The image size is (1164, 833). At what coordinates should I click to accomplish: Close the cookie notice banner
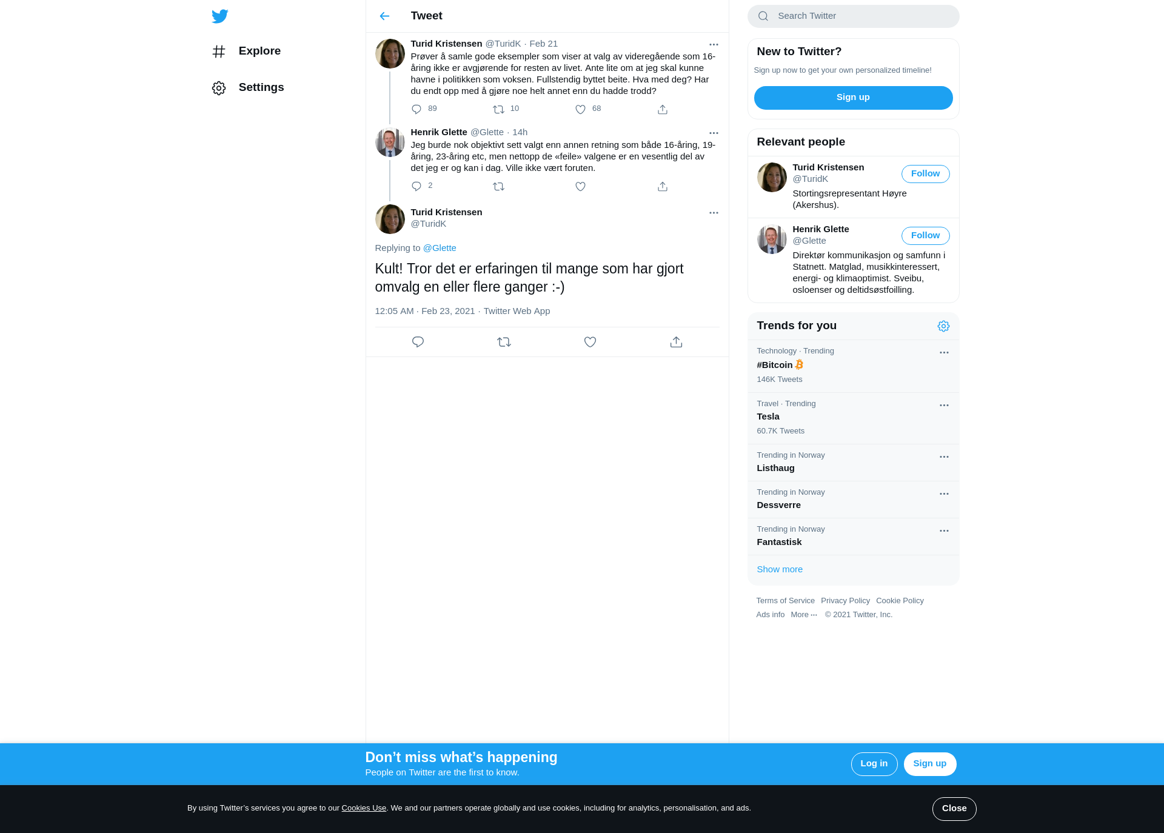tap(954, 809)
